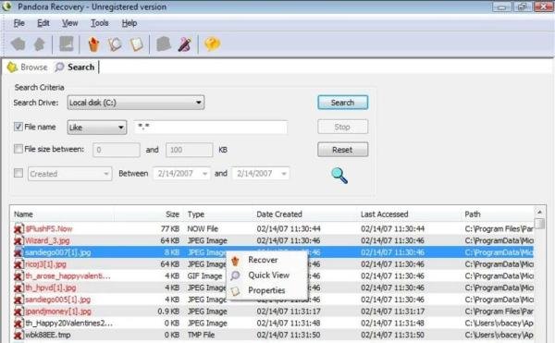
Task: Click the minimum file size field
Action: click(117, 150)
